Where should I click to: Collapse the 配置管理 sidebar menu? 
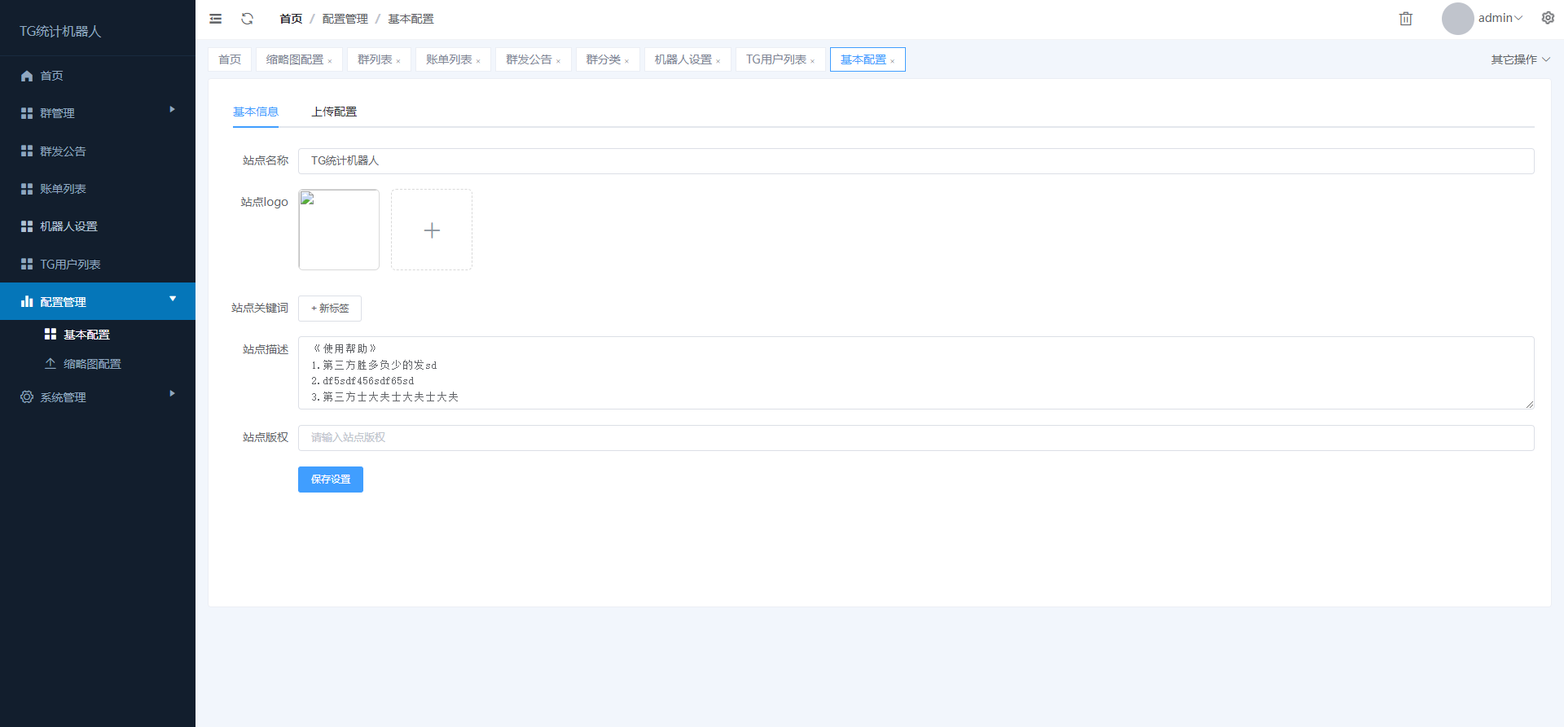click(x=98, y=301)
